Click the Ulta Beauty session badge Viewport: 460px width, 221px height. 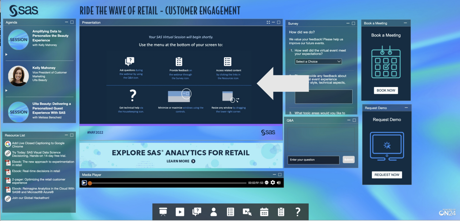pos(18,112)
